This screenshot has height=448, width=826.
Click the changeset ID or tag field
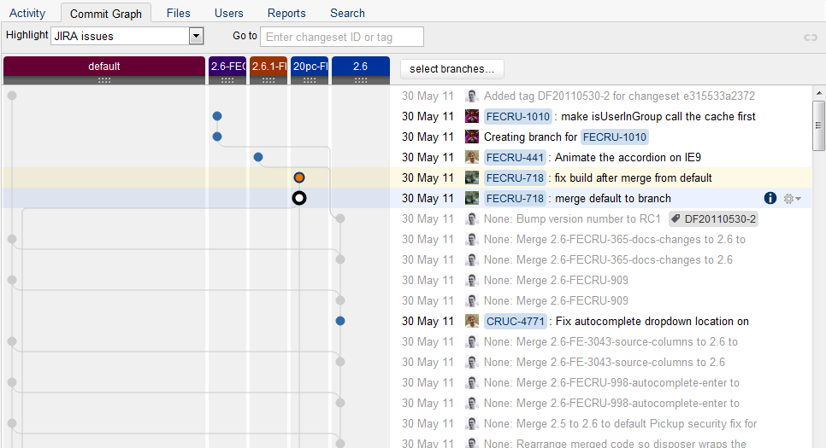click(341, 37)
